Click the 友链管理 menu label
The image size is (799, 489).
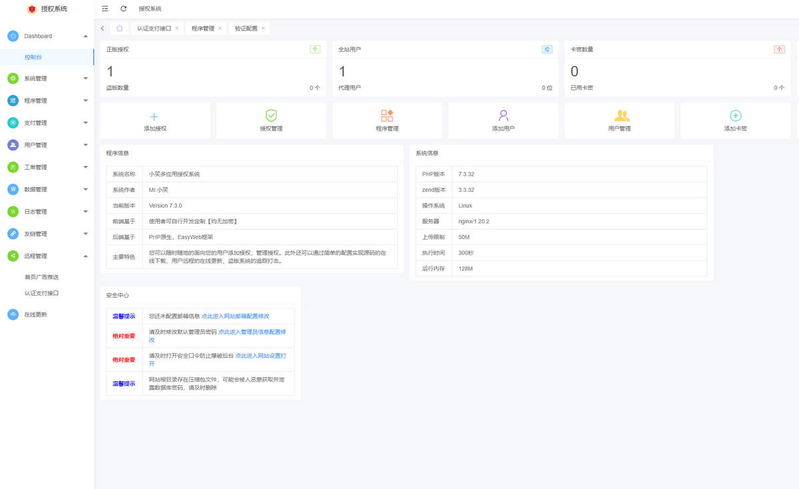[x=36, y=234]
